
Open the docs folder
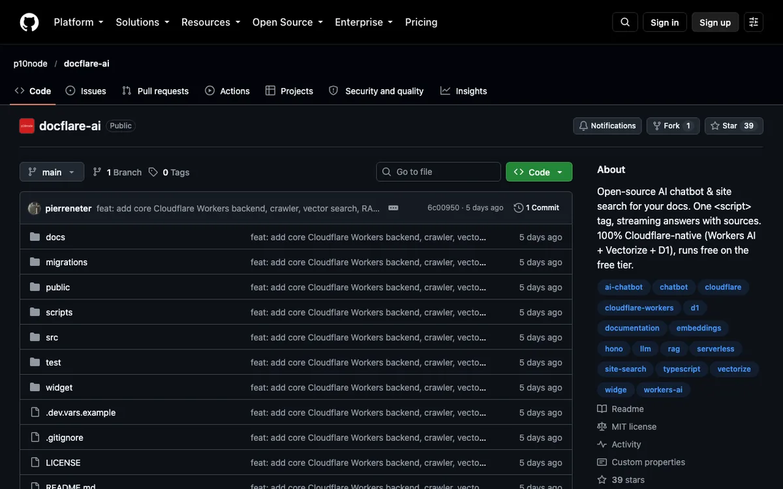tap(55, 237)
